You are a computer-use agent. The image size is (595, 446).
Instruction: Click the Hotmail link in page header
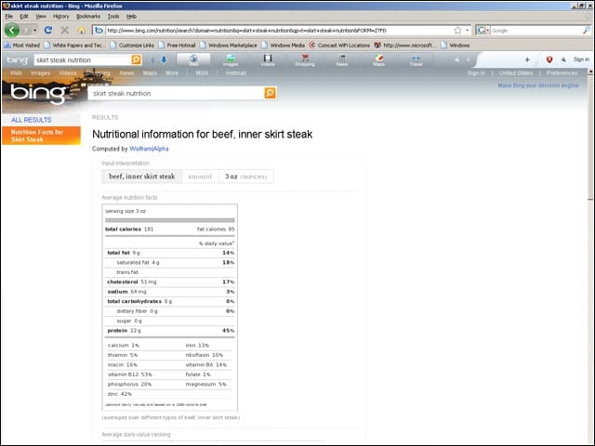[x=235, y=72]
